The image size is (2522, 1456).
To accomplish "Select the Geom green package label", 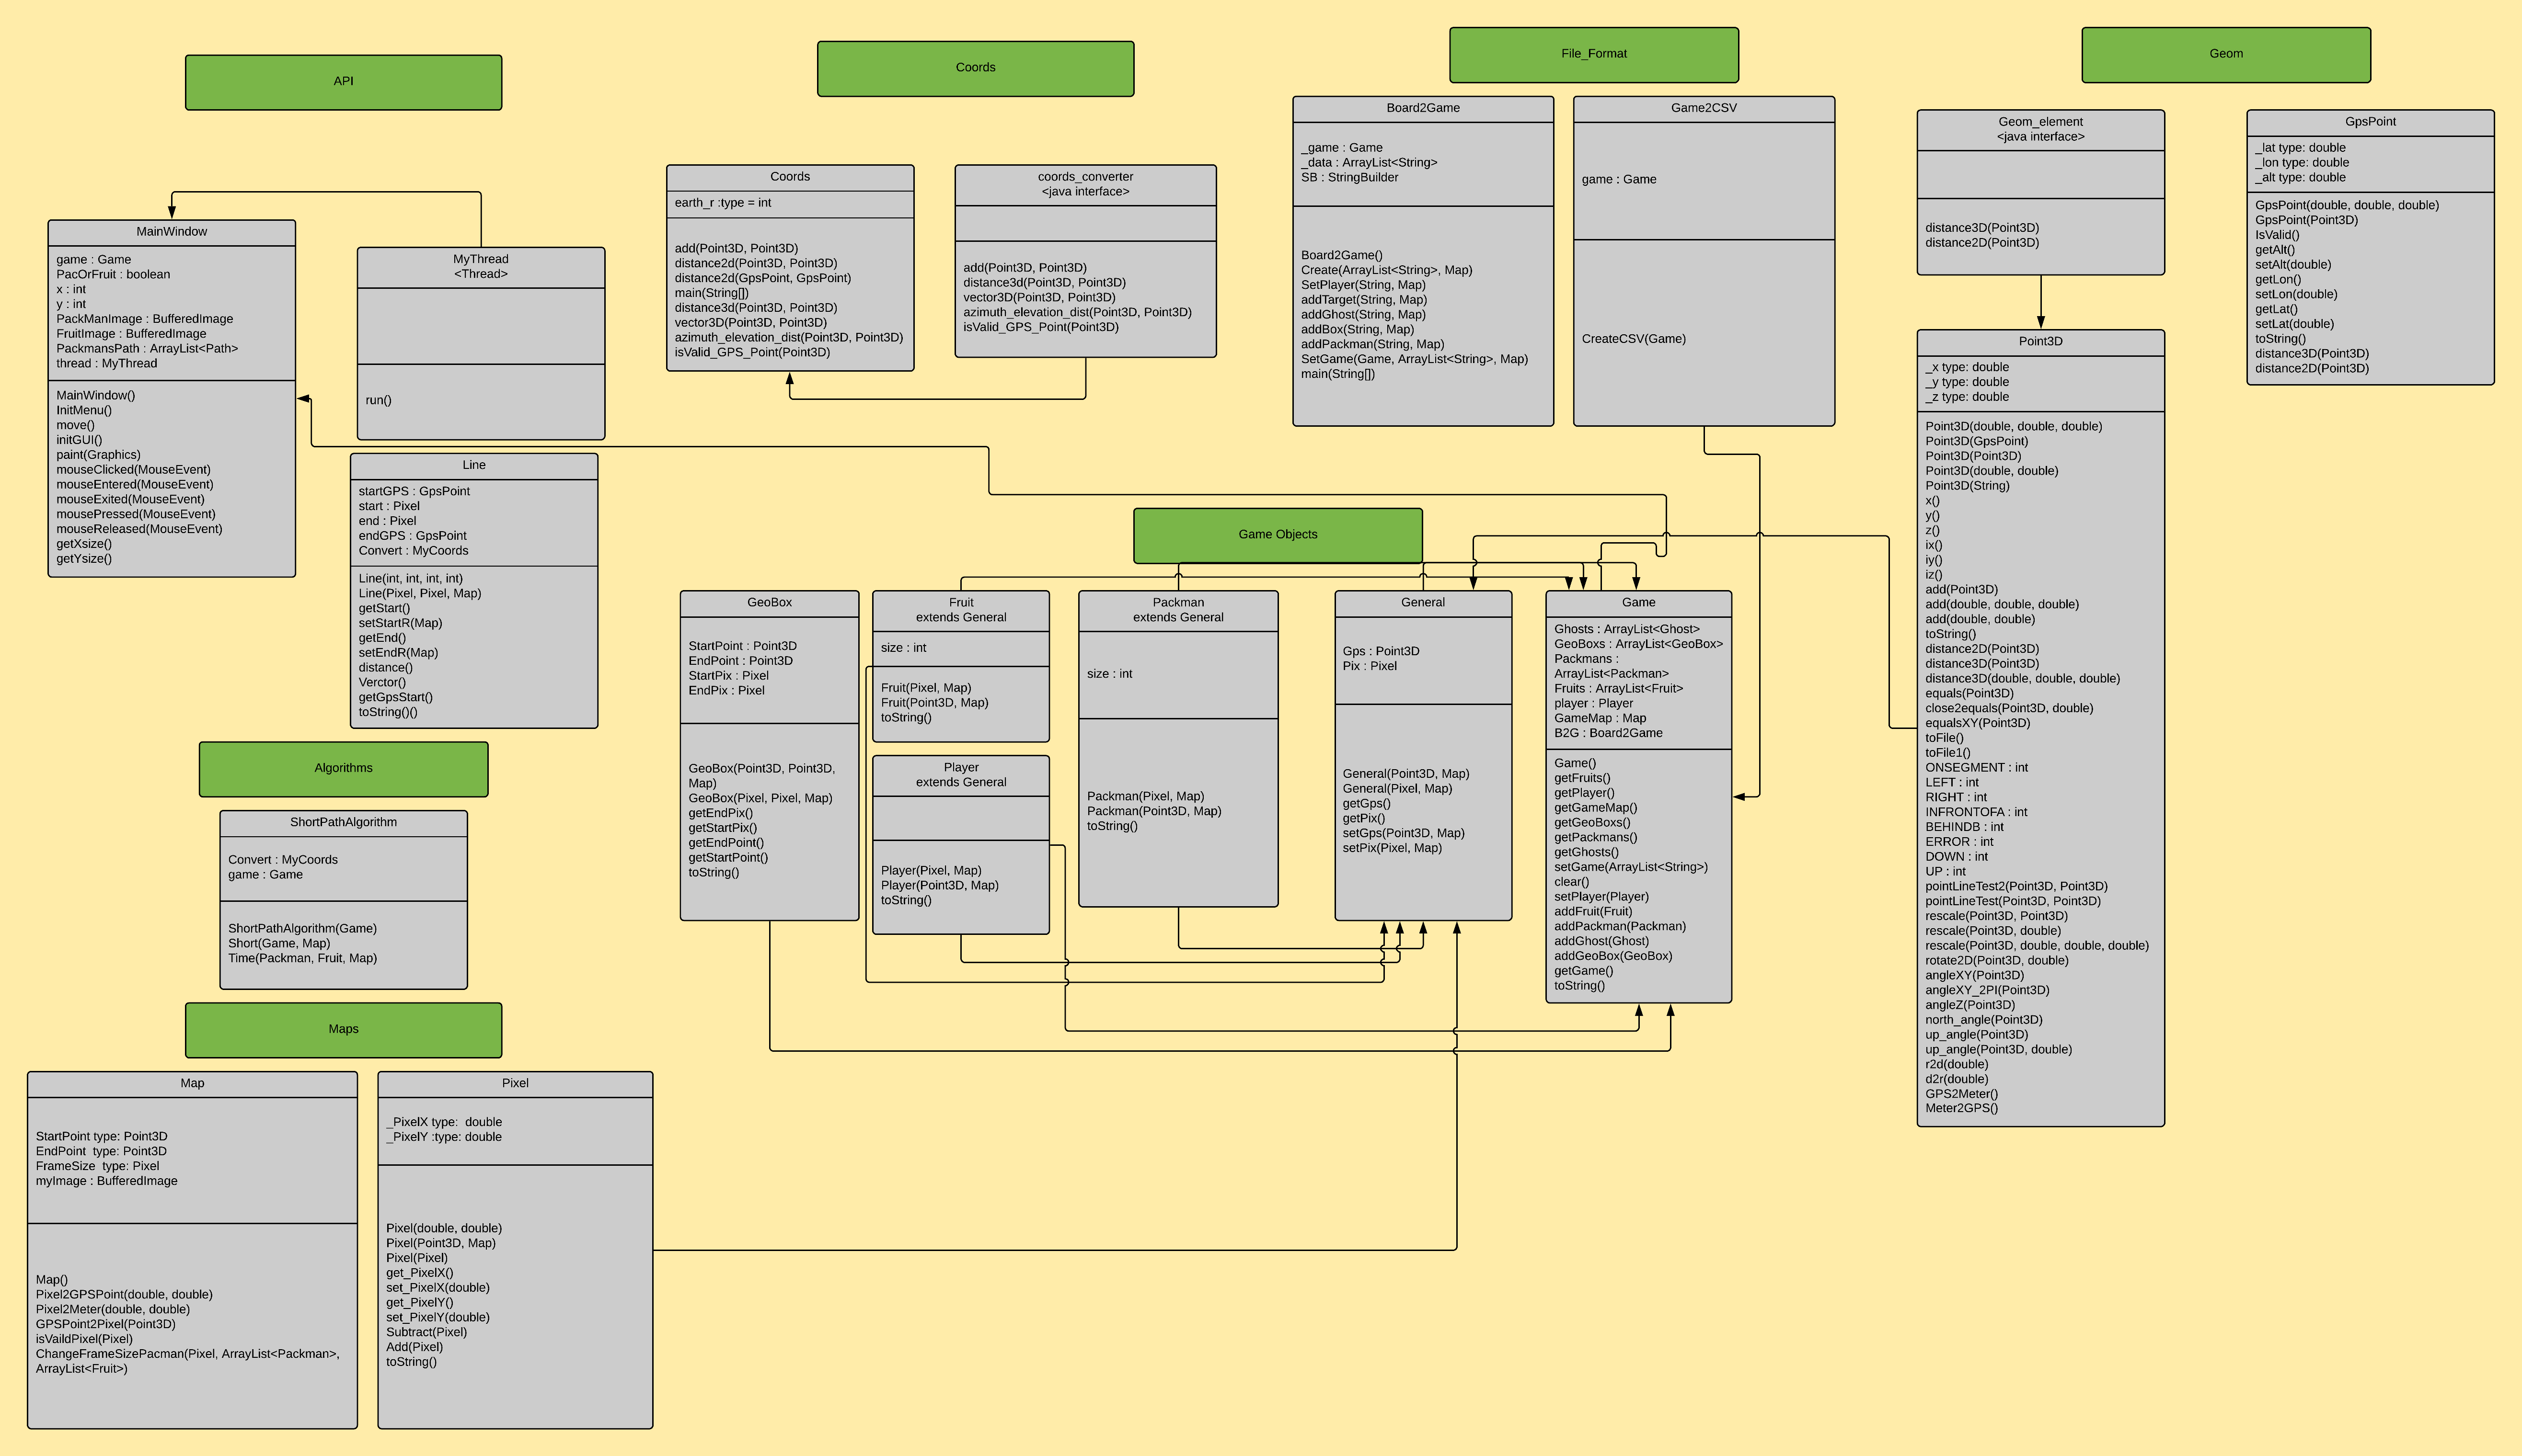I will tap(2226, 54).
